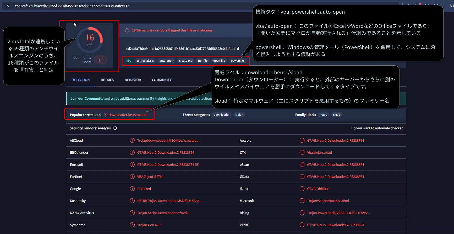
Task: Click the hash in the search bar
Action: (x=72, y=6)
